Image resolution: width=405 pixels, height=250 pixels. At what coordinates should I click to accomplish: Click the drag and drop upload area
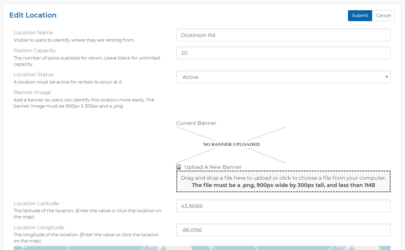pyautogui.click(x=283, y=181)
